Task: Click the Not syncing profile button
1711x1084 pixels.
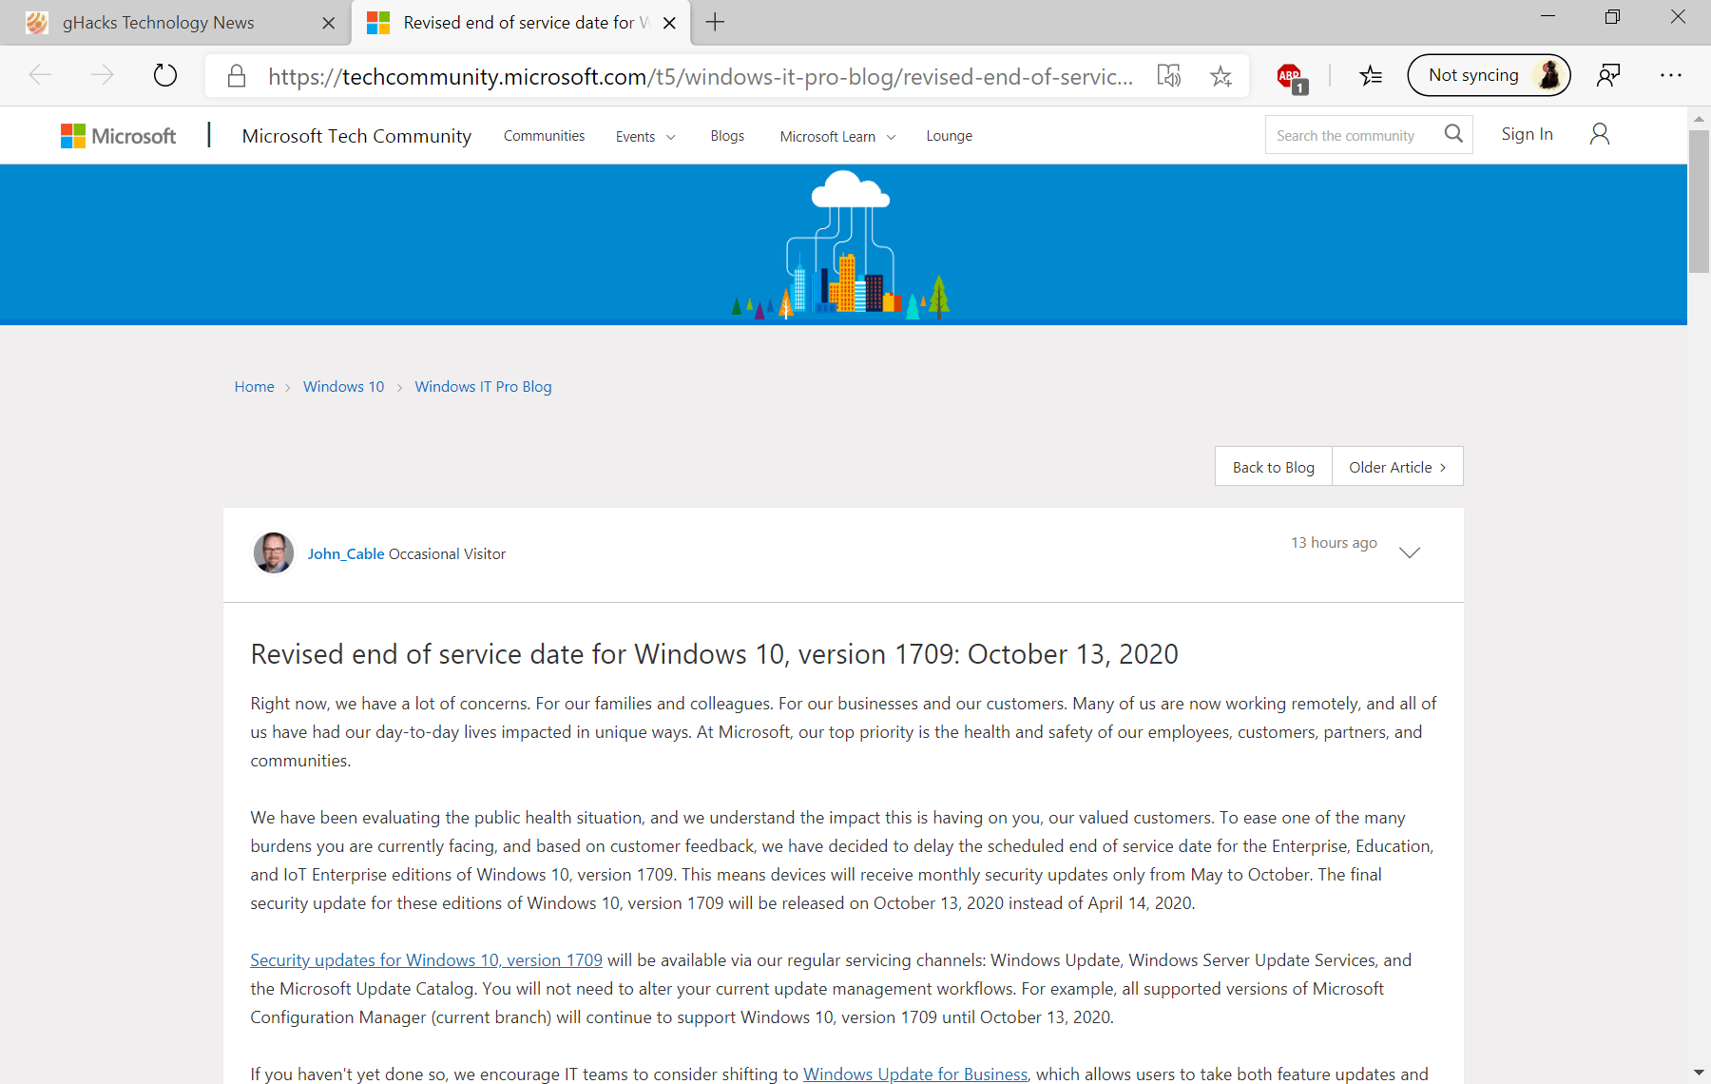Action: [x=1489, y=75]
